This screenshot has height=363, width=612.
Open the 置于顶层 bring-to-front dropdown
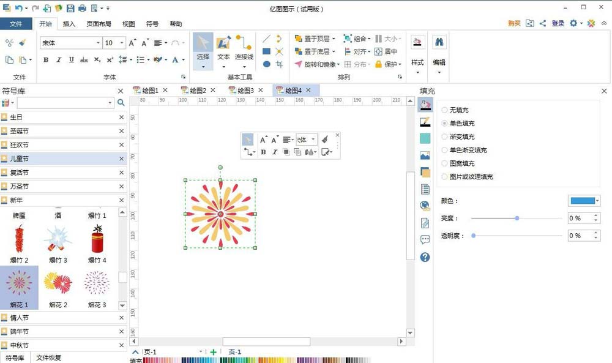pyautogui.click(x=335, y=38)
